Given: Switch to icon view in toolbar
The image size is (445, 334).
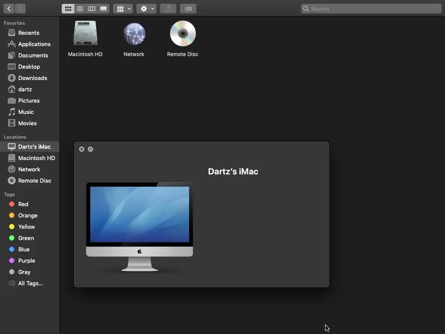Looking at the screenshot, I should tap(68, 9).
